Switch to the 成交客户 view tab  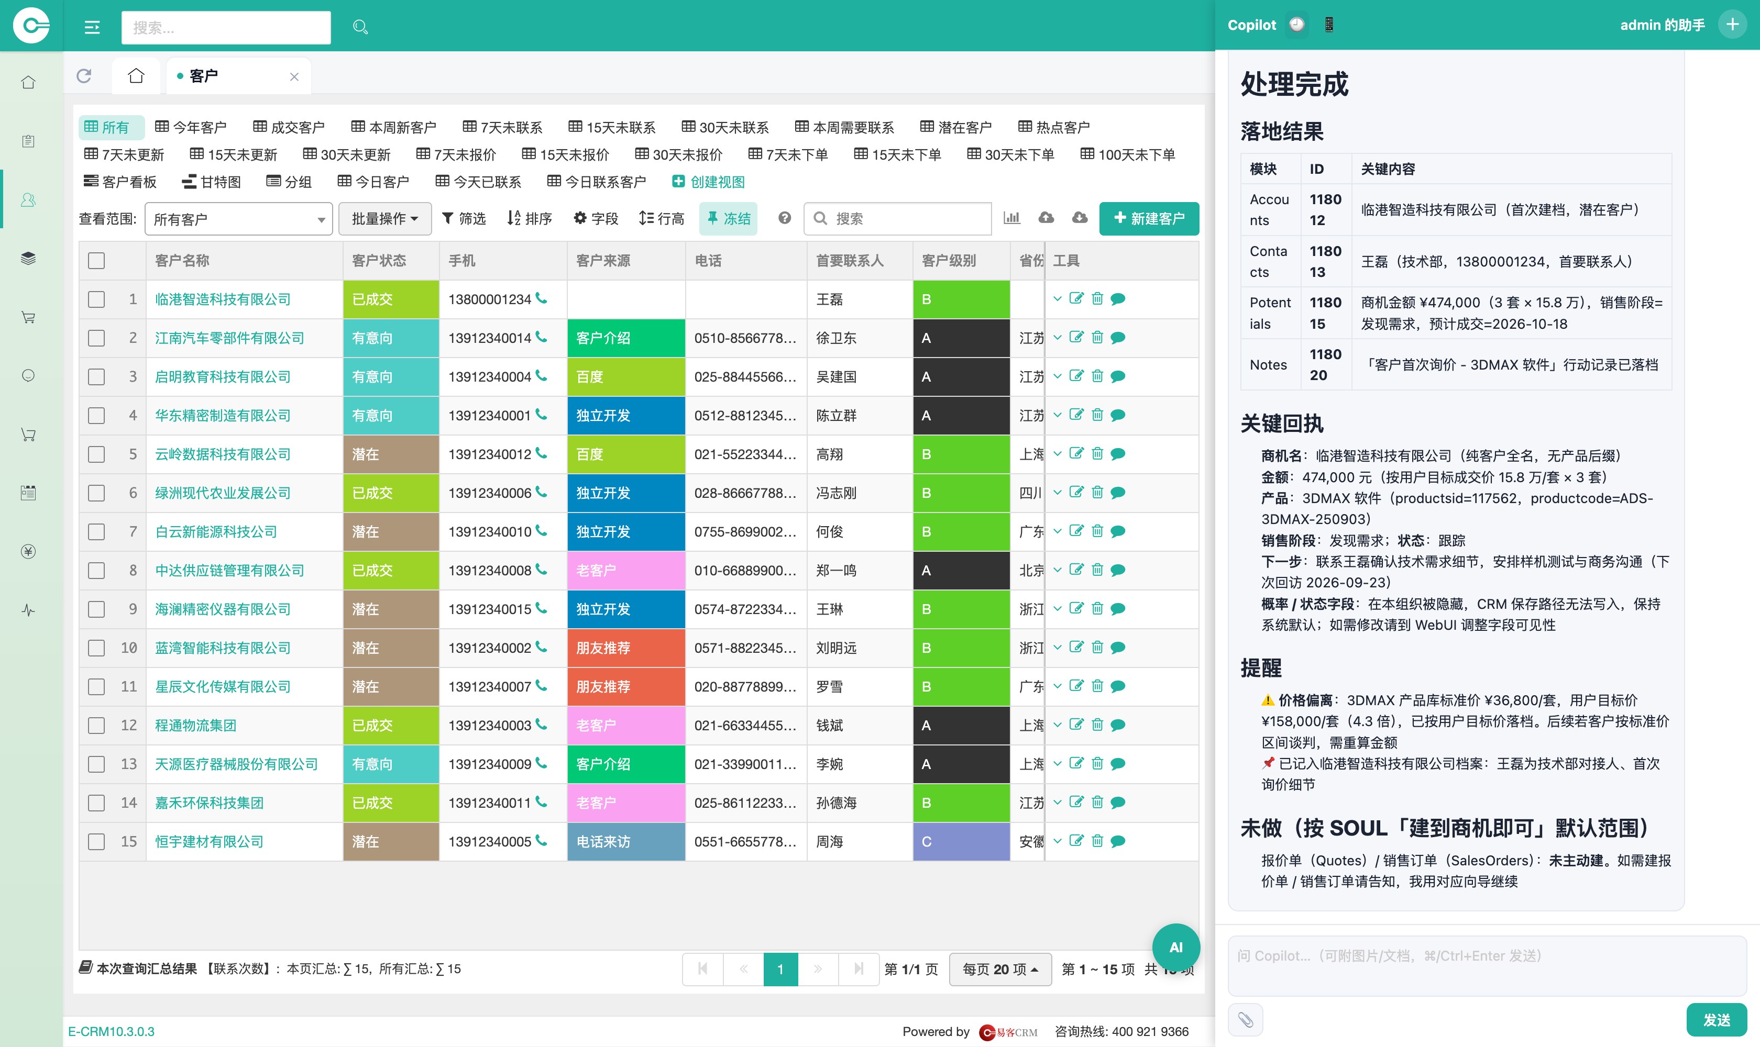[289, 127]
